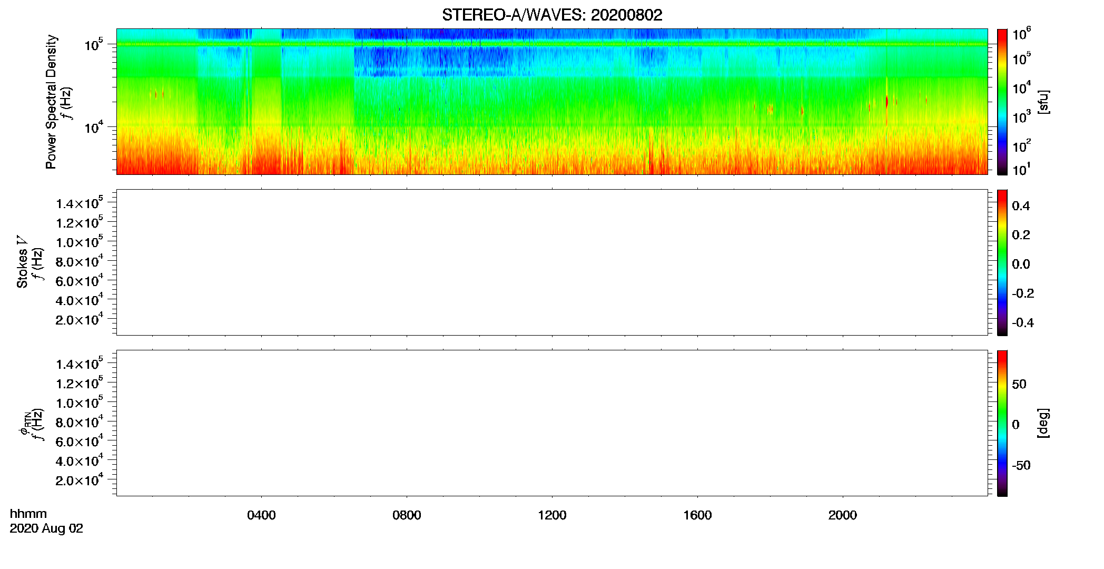Screen dimensions: 1104x569
Task: Click the 1.0×10^5 tick in Stokes V panel
Action: coord(80,242)
